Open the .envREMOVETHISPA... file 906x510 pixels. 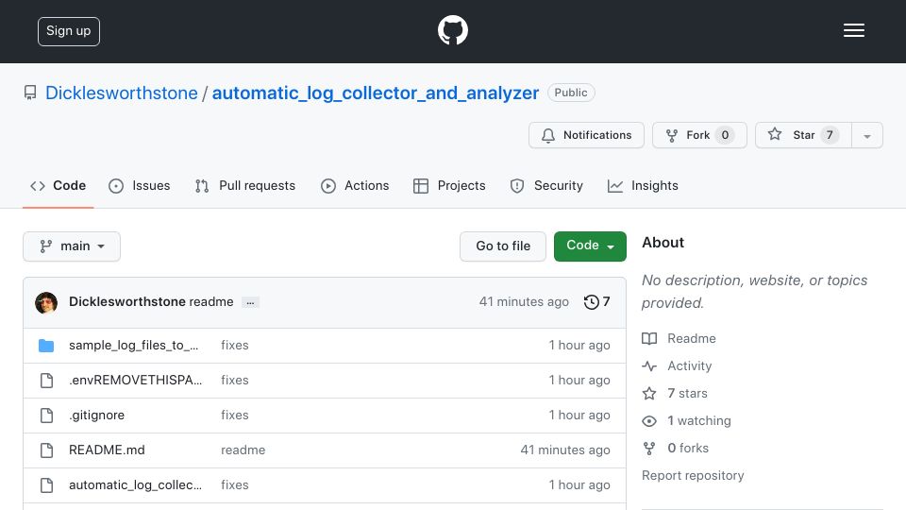tap(135, 380)
